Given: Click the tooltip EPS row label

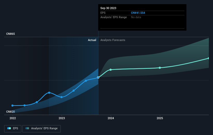Looking at the screenshot, I should coord(103,13).
